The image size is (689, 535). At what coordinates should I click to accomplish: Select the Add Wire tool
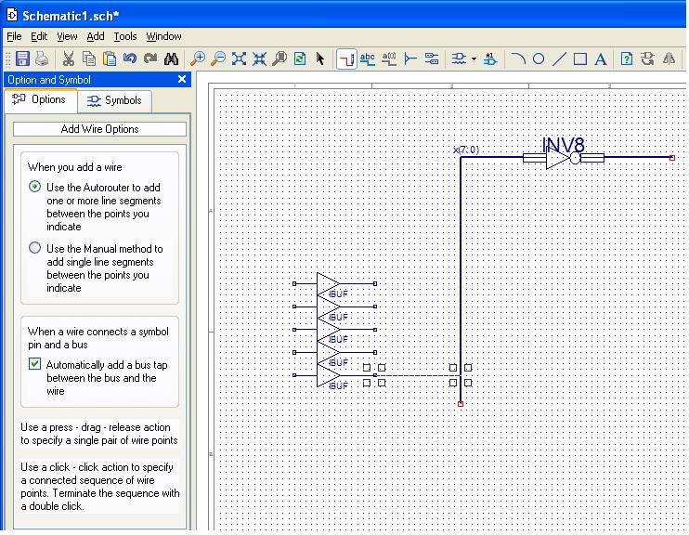point(346,59)
